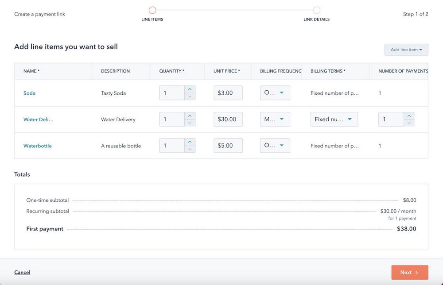Increase the Water Delivery quantity with the up arrow

click(190, 116)
